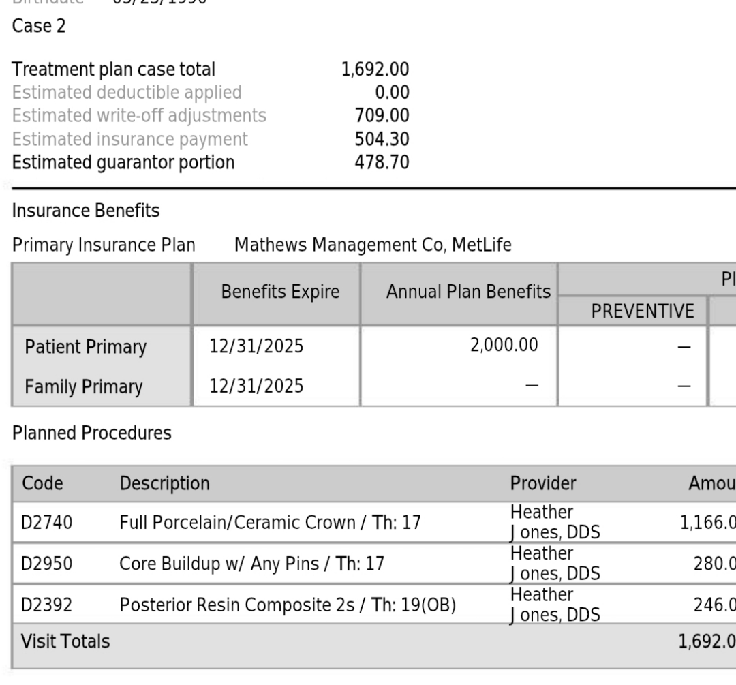Select the guarantor portion amount 478.70
Image resolution: width=736 pixels, height=685 pixels.
(x=382, y=163)
